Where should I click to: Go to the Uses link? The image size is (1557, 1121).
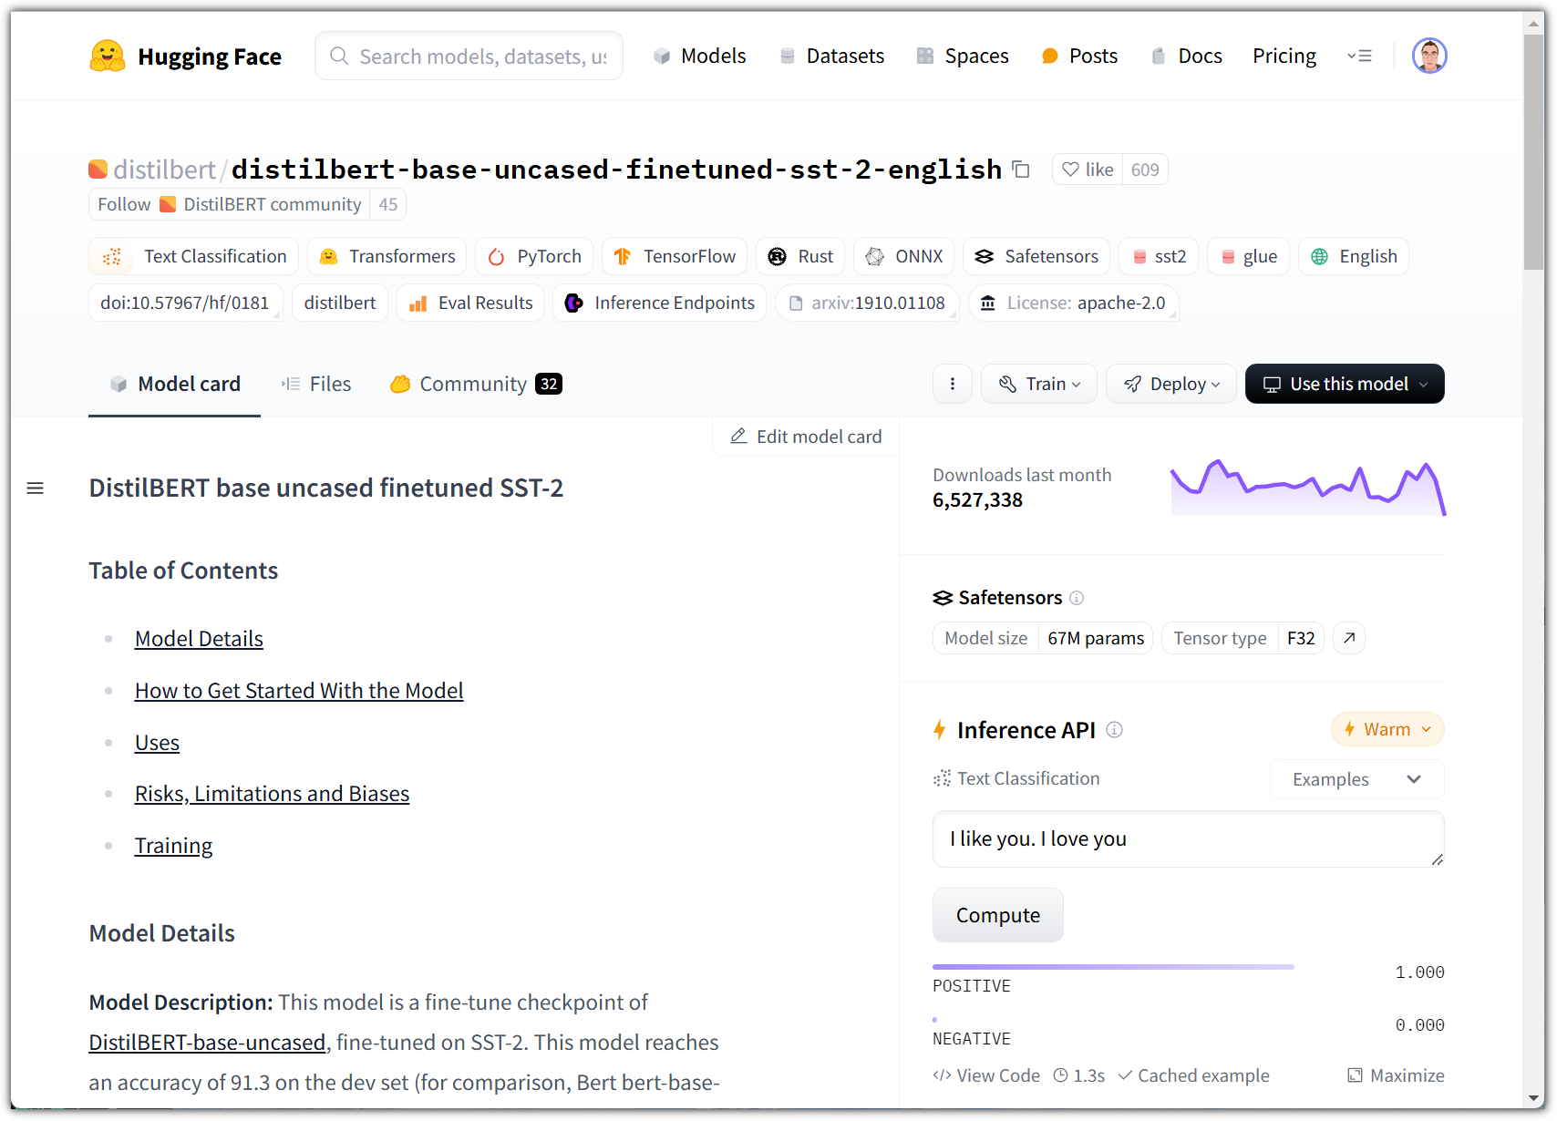pos(157,743)
